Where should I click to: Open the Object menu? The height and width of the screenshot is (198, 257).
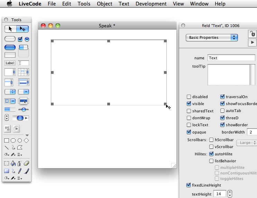point(104,3)
